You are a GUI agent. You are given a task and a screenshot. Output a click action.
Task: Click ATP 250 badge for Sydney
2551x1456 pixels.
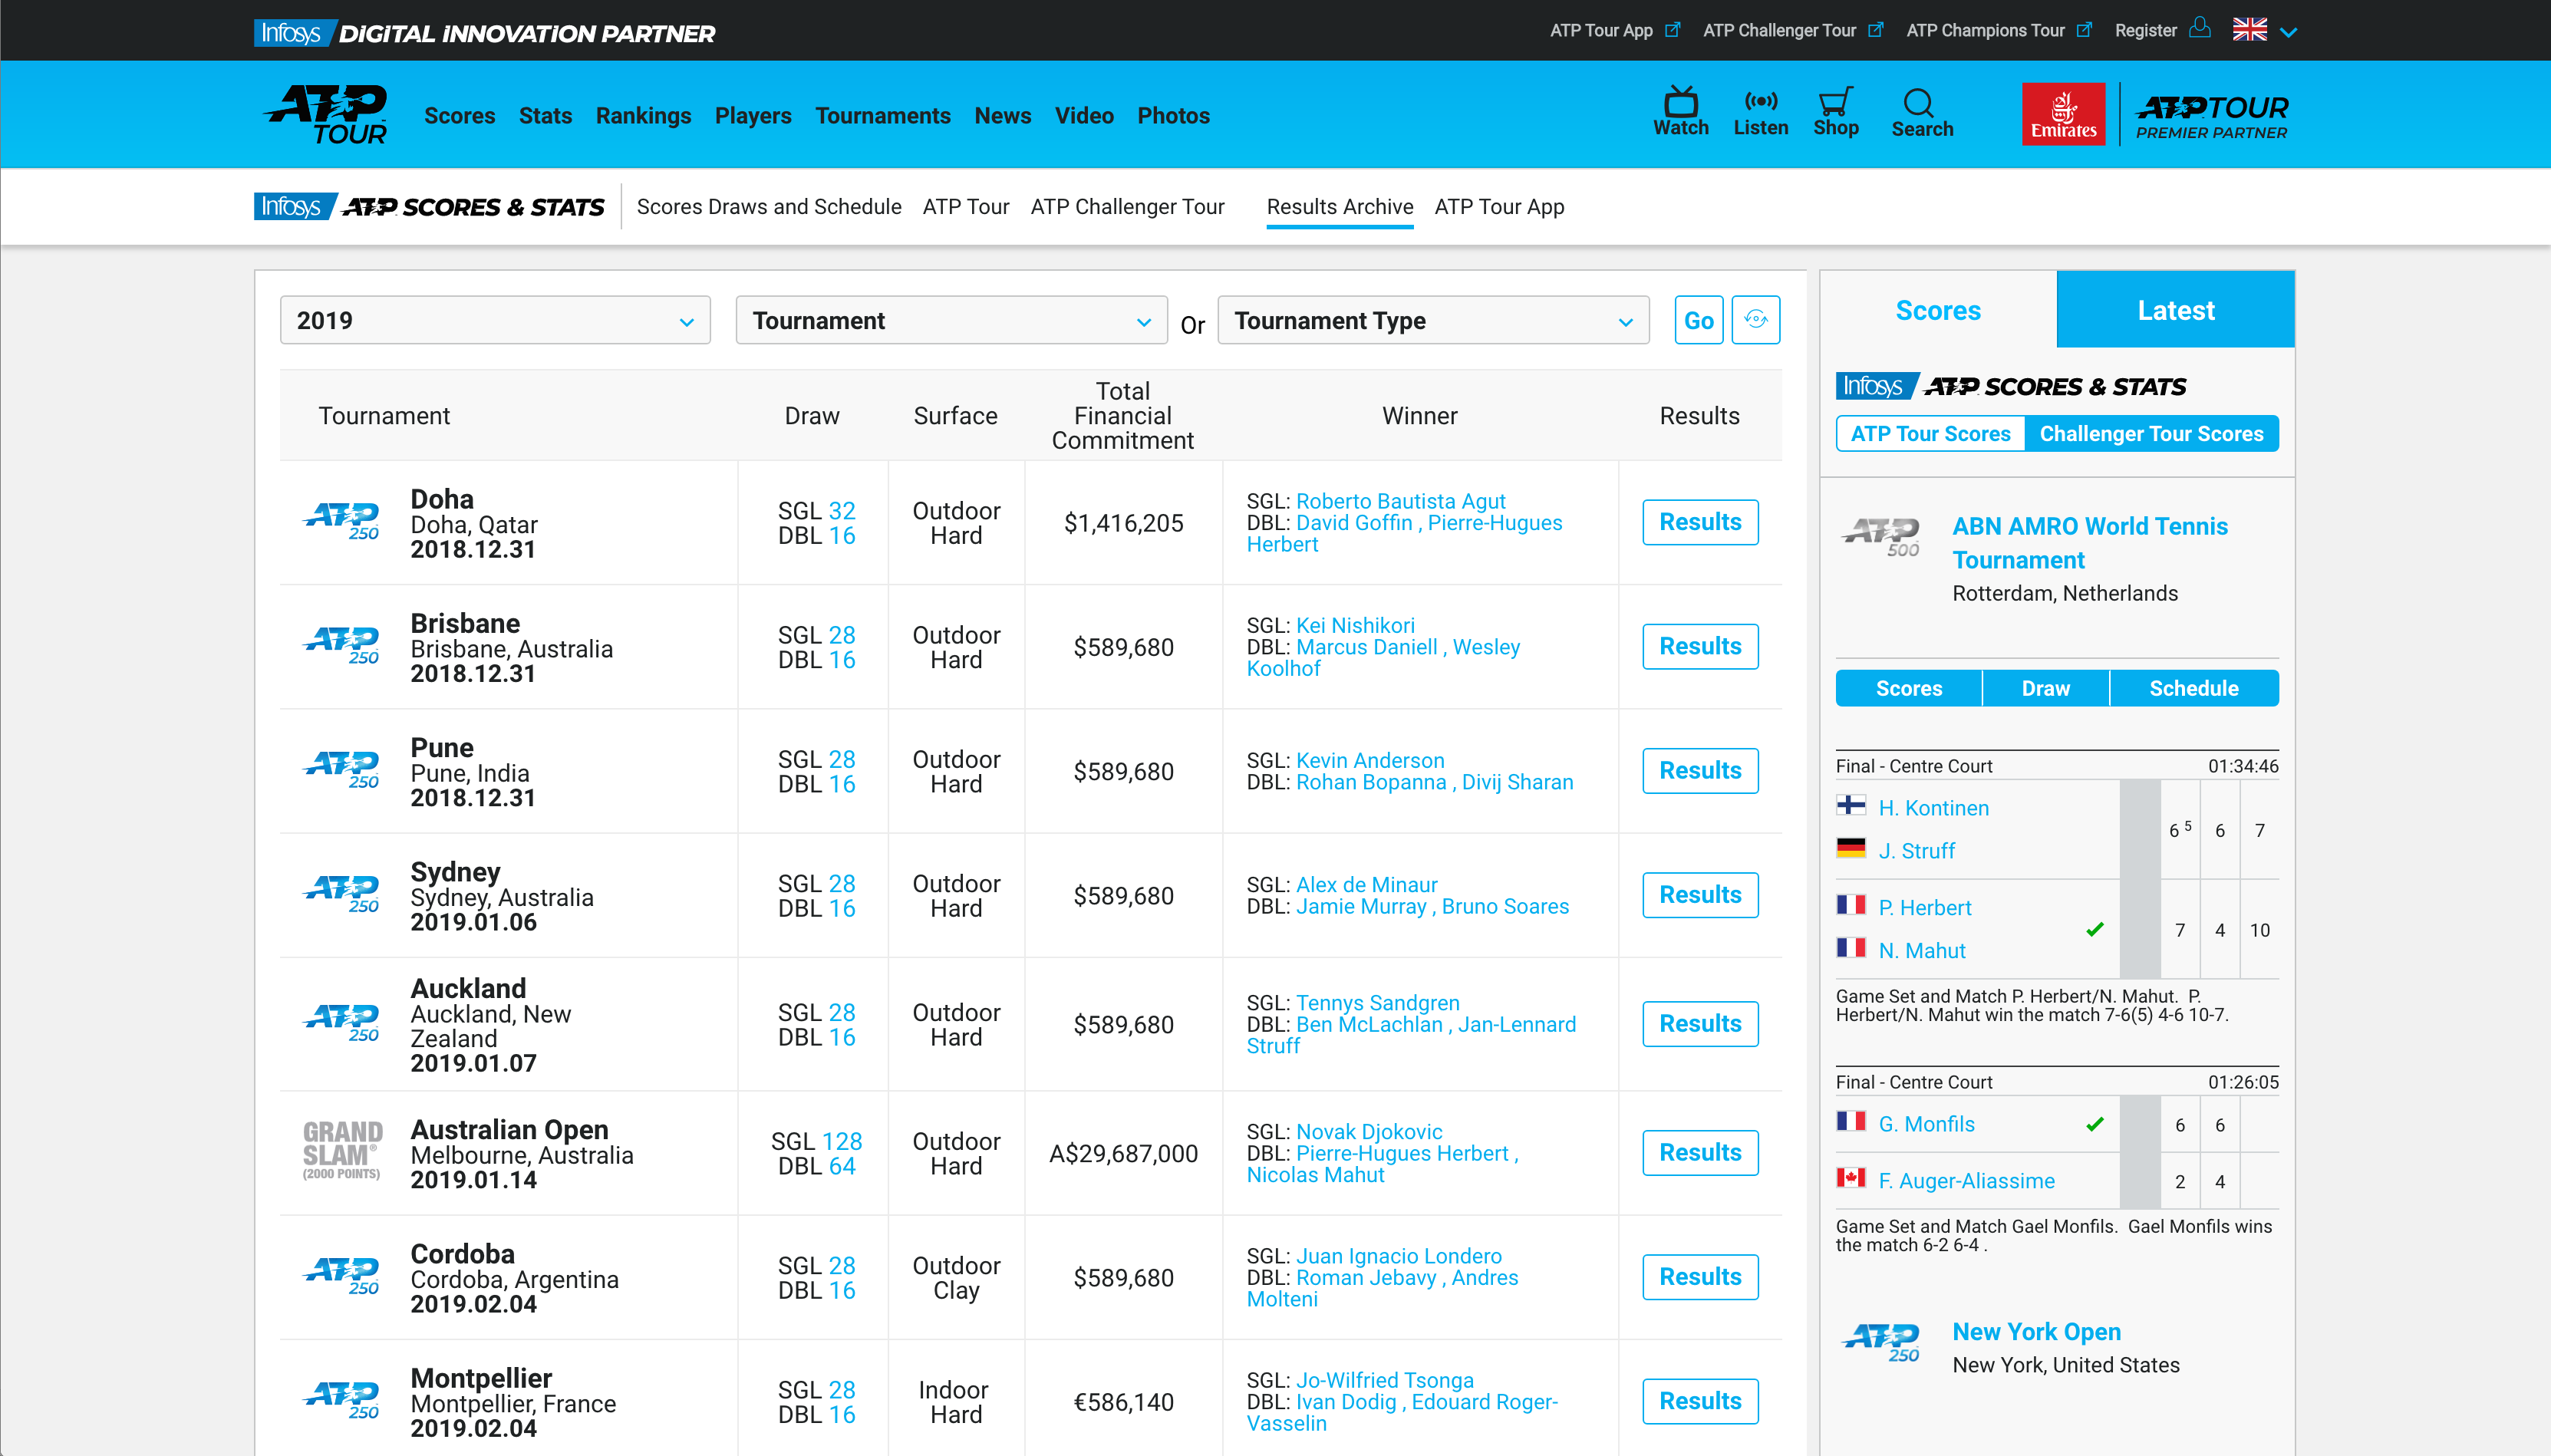click(341, 894)
